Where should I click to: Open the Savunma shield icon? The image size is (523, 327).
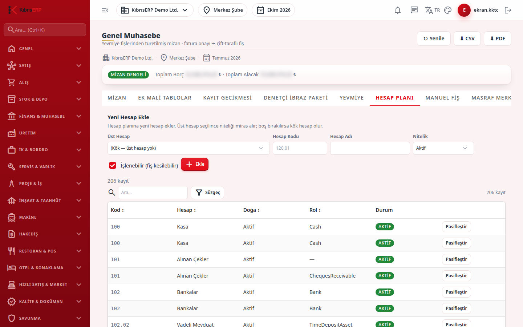pos(12,318)
